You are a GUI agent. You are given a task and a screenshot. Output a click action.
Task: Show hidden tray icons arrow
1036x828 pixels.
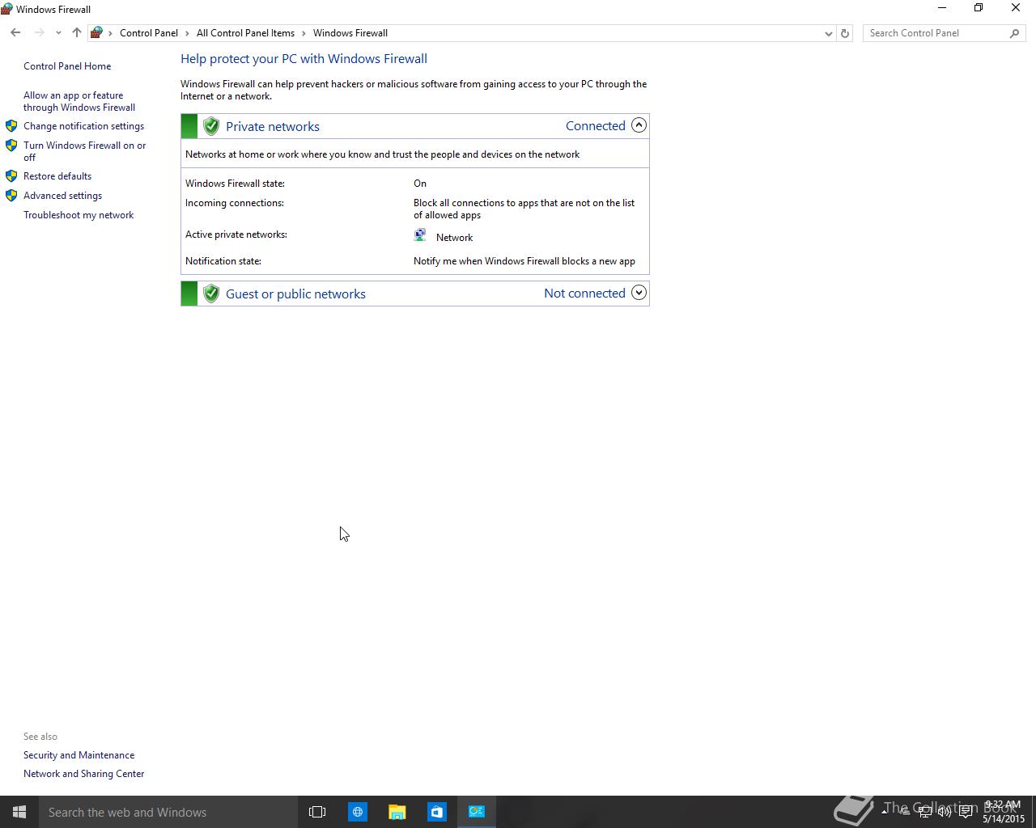click(x=885, y=812)
